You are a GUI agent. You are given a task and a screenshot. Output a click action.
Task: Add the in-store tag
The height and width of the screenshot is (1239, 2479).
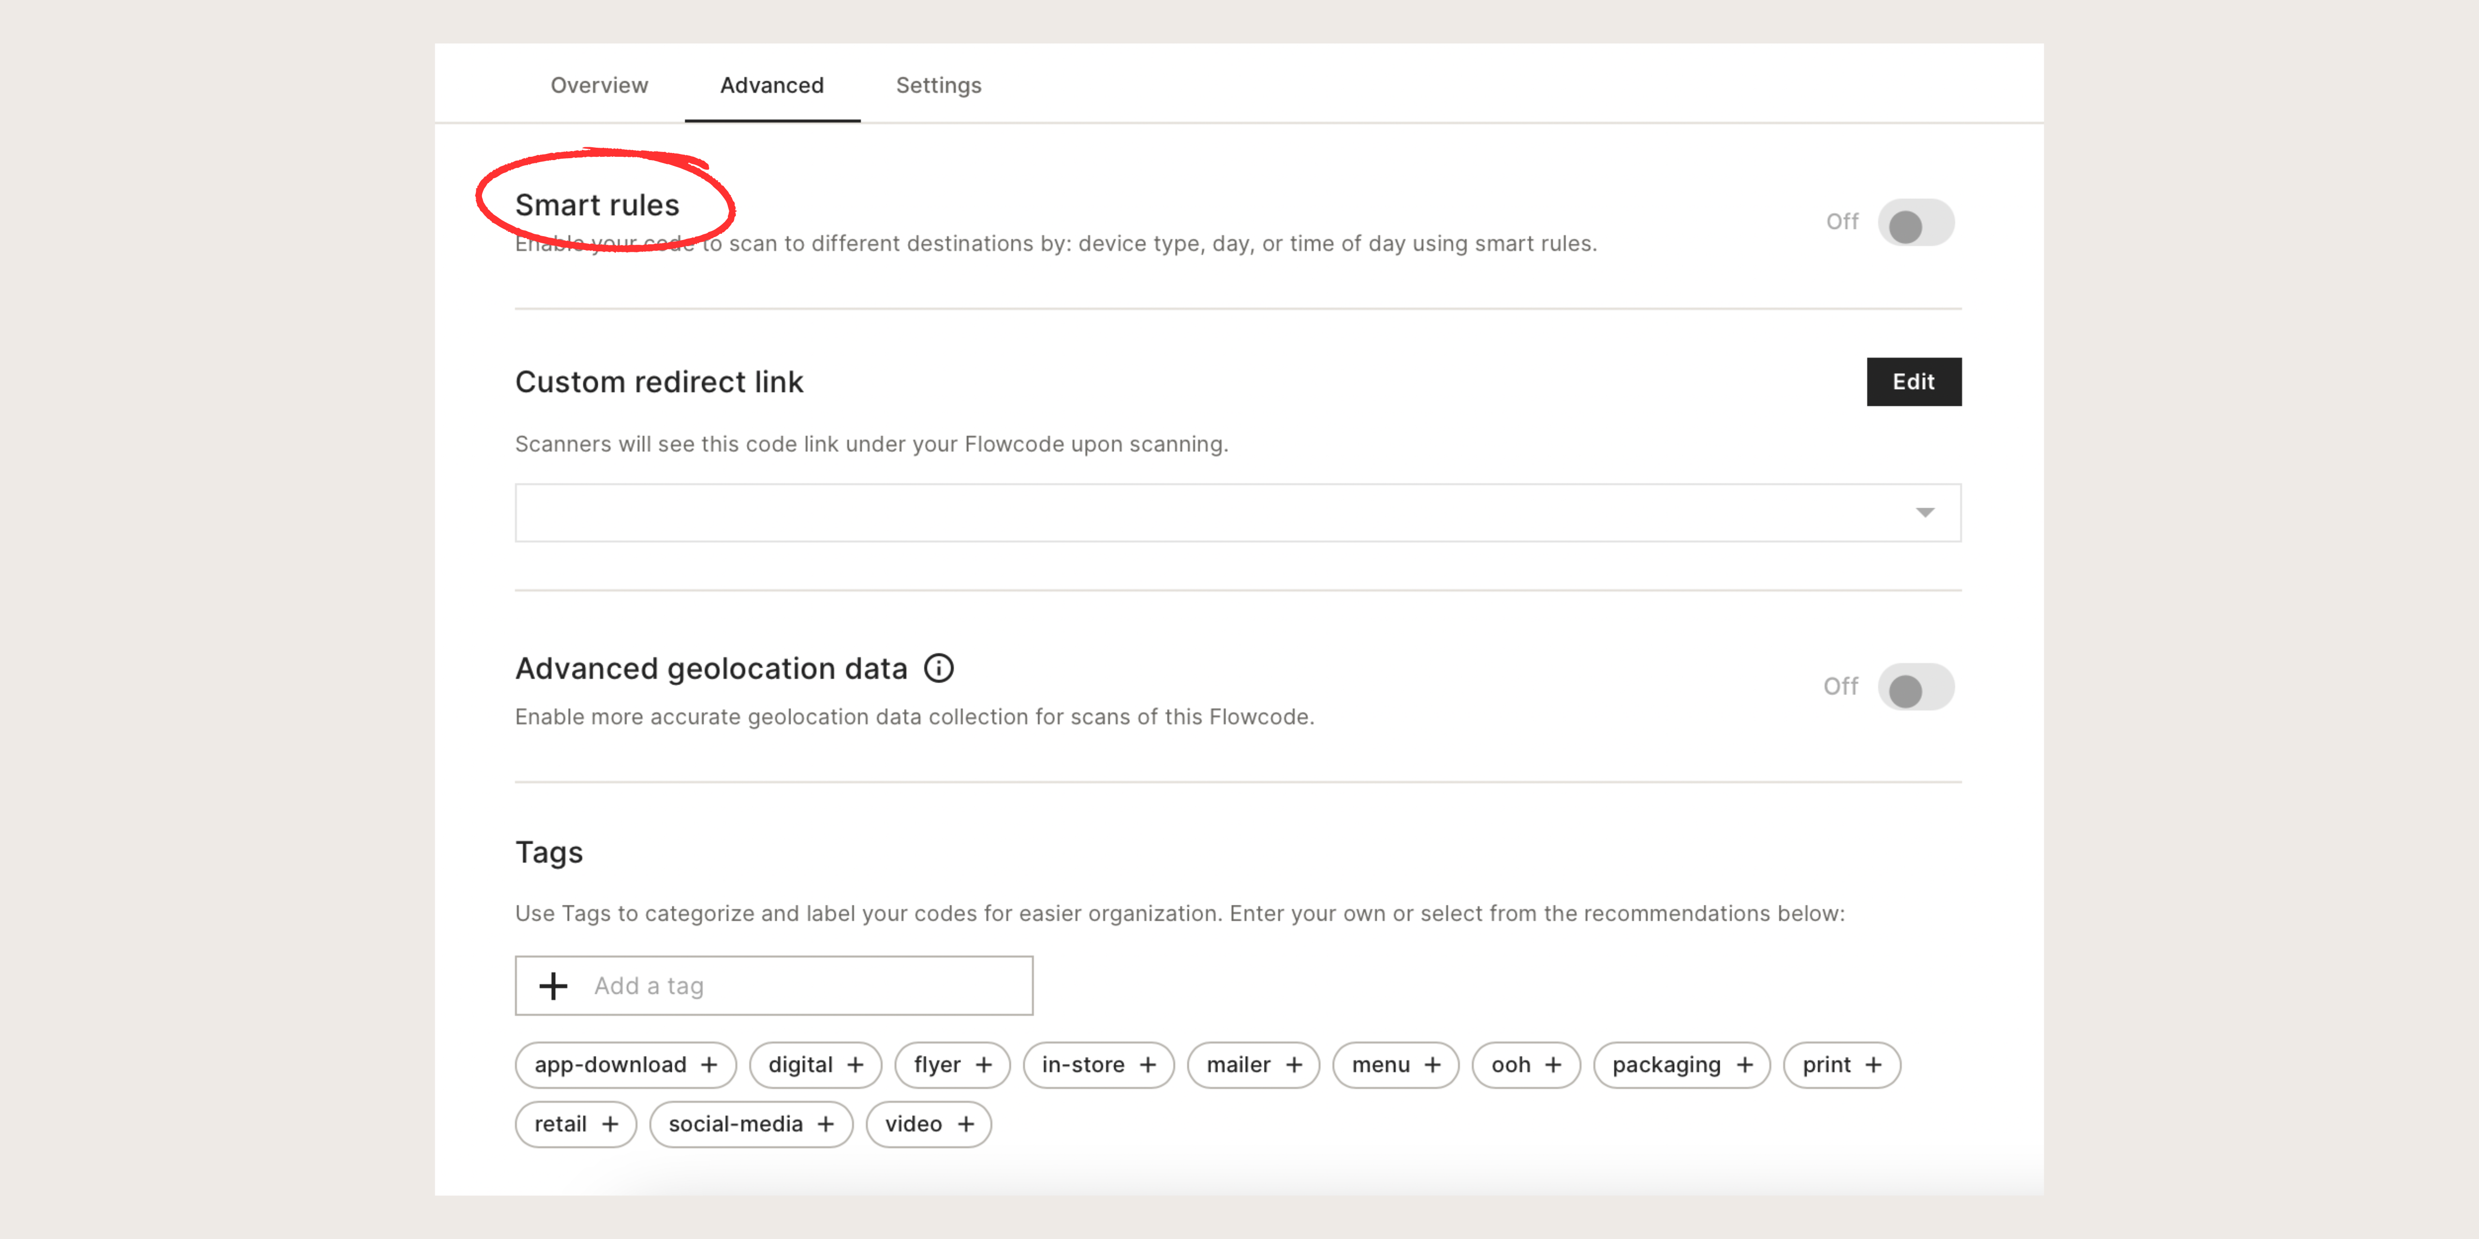(1098, 1065)
